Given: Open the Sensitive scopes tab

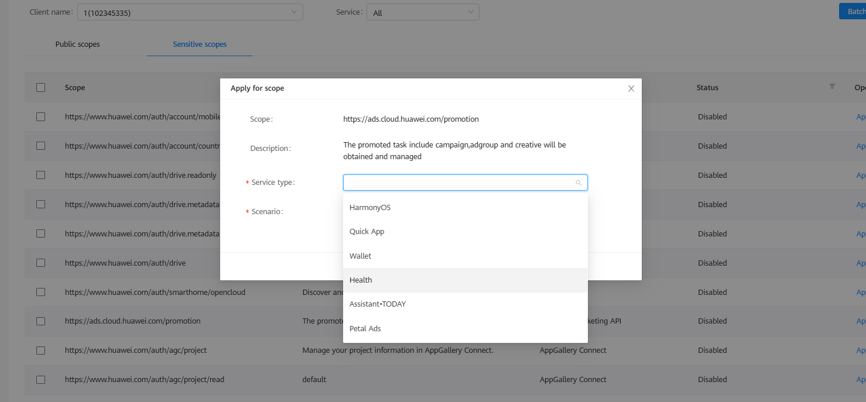Looking at the screenshot, I should pos(200,44).
